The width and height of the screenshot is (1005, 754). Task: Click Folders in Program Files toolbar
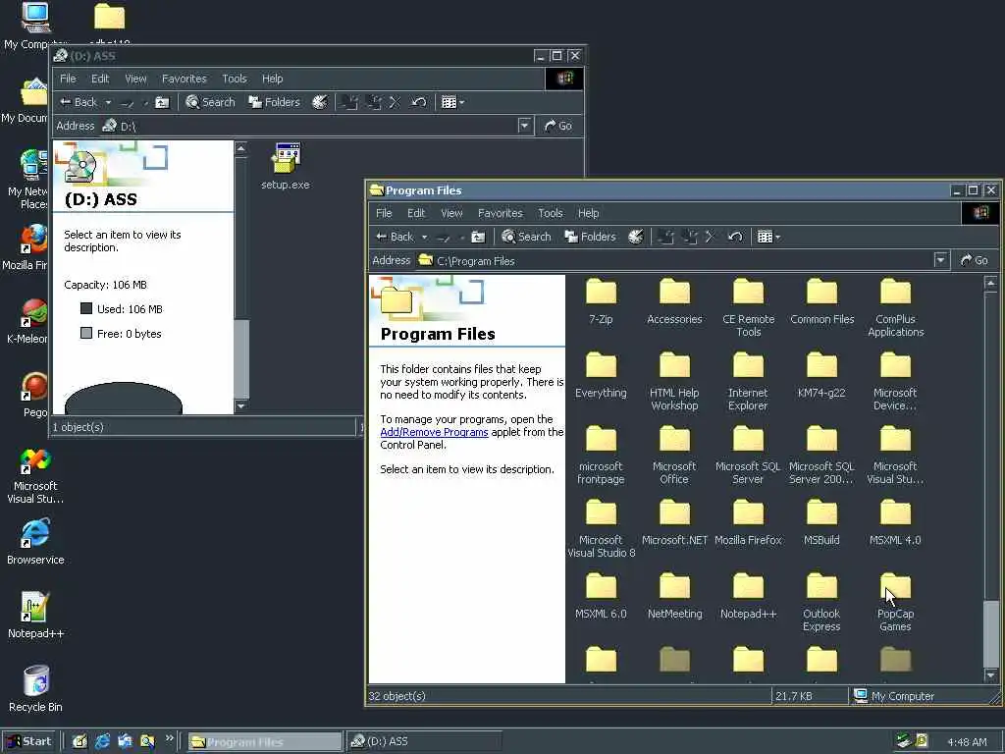590,237
